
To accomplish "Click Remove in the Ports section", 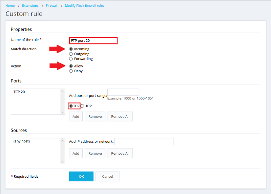I will click(x=95, y=116).
